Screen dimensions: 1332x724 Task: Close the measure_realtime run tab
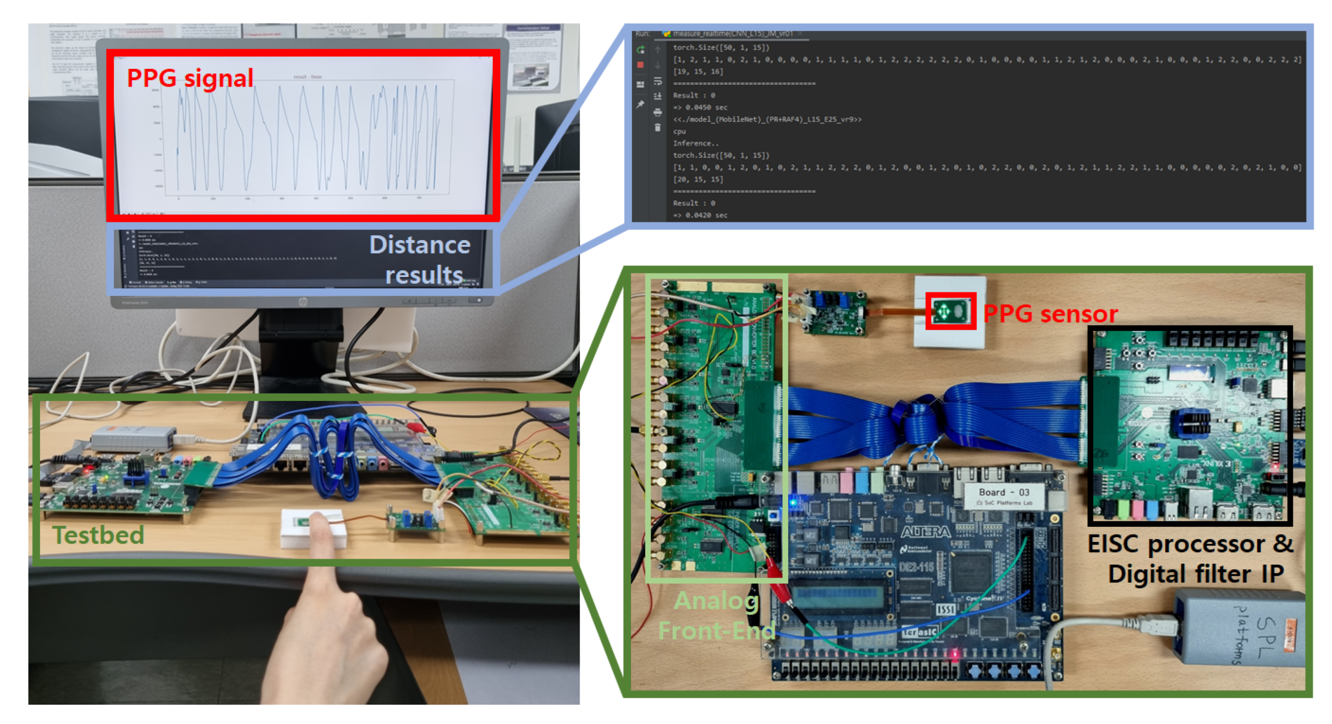coord(800,33)
